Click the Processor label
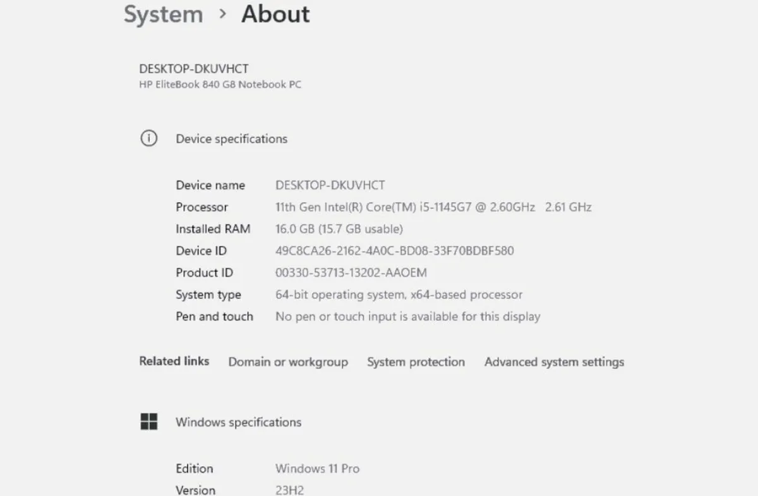This screenshot has width=758, height=496. coord(202,207)
